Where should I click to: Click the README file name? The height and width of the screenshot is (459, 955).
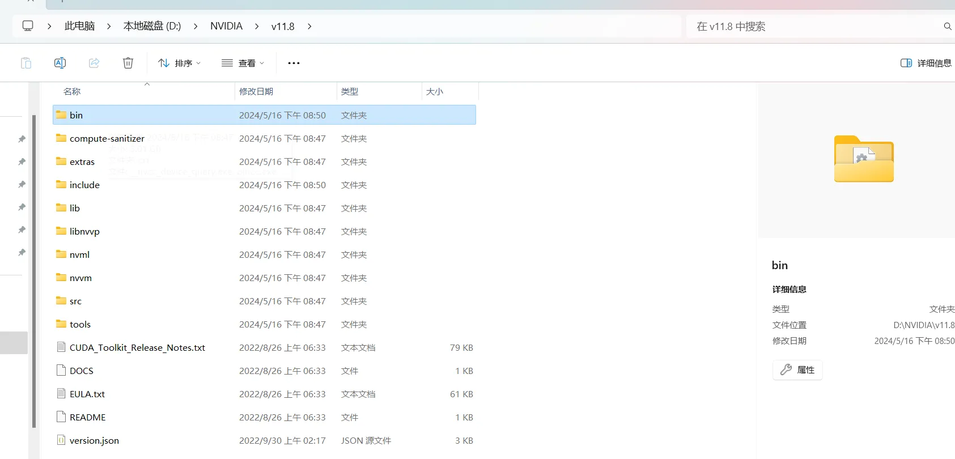(x=87, y=417)
